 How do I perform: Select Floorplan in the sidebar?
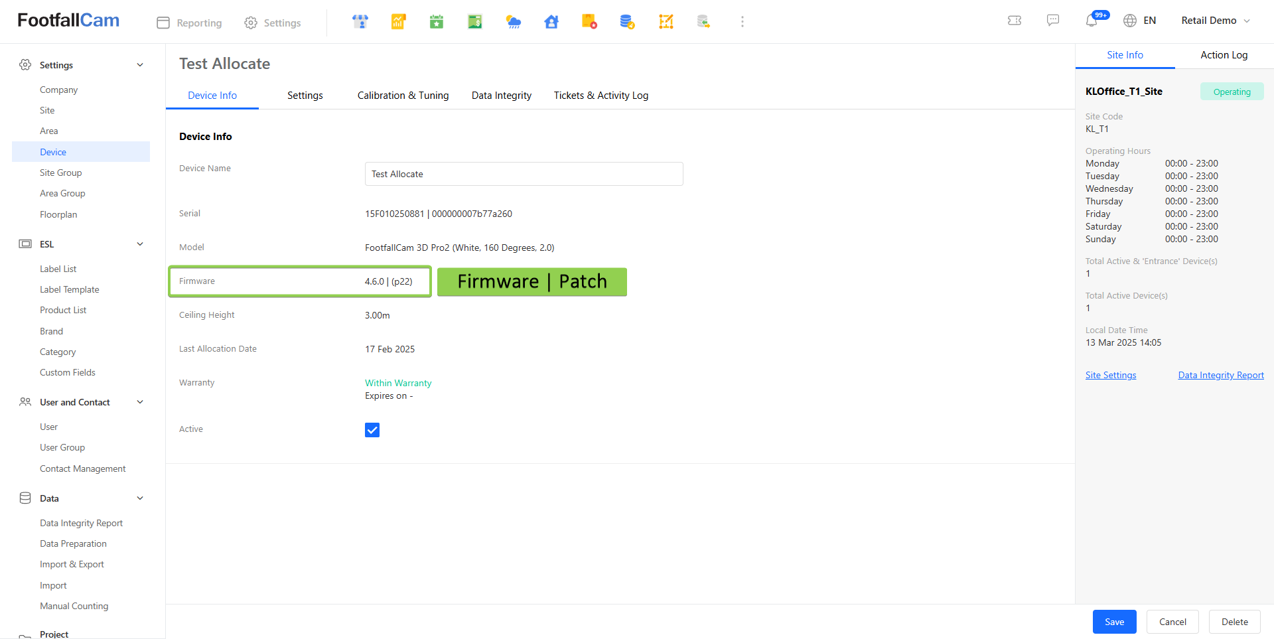58,214
